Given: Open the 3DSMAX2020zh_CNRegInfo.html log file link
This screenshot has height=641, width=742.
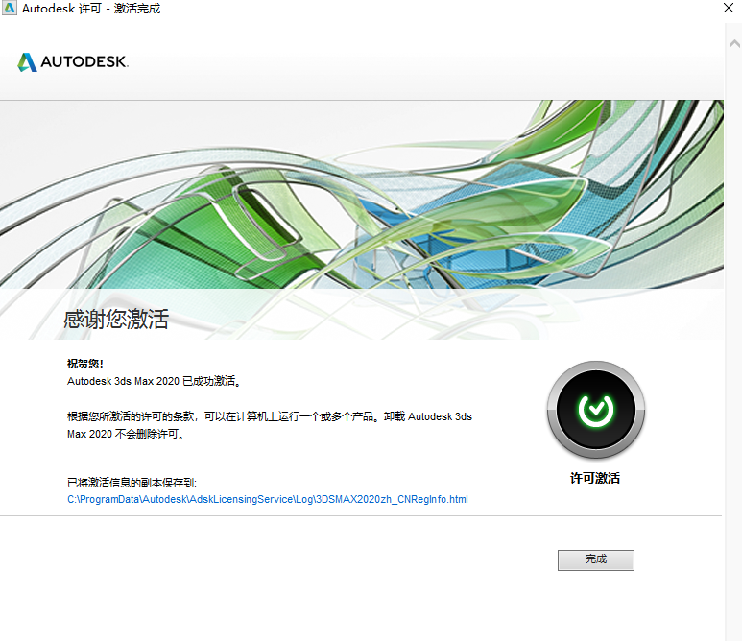Looking at the screenshot, I should [268, 499].
